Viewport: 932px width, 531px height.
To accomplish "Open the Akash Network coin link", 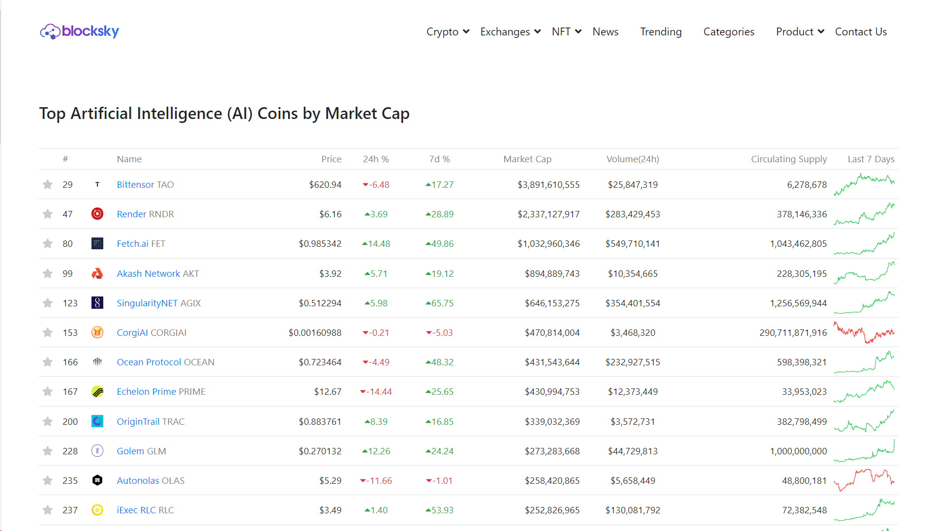I will tap(149, 273).
